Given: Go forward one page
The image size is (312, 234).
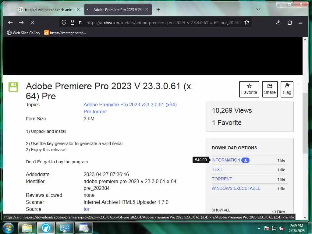Looking at the screenshot, I should coord(21,23).
